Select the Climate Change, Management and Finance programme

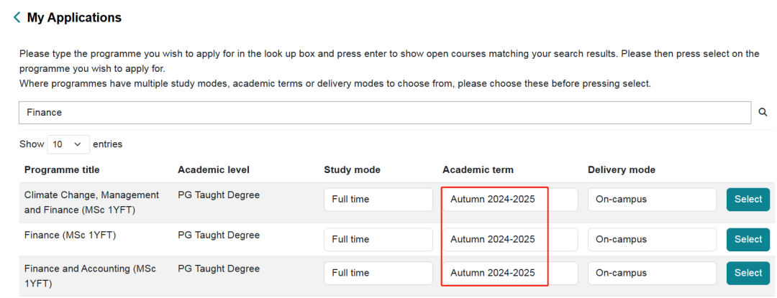coord(748,200)
